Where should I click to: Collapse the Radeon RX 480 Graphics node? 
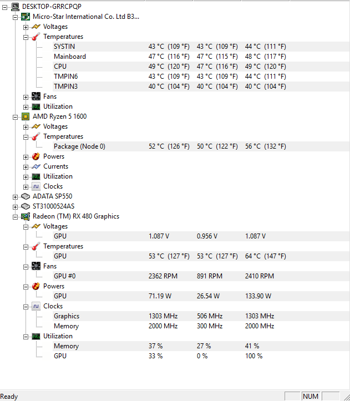pos(16,216)
